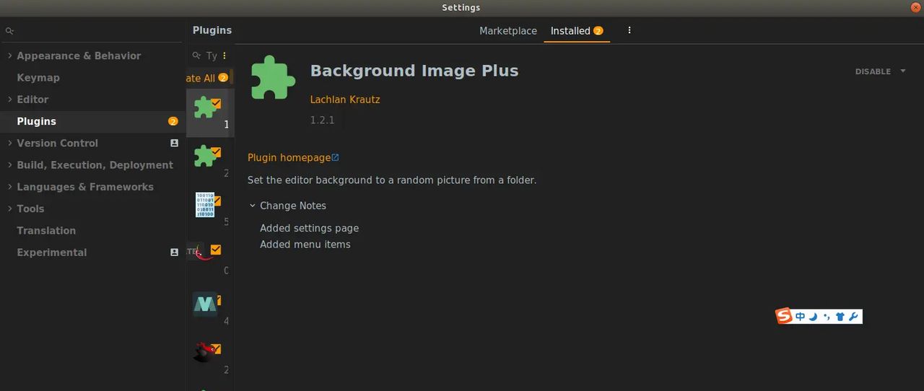Open the wrench tools icon on the input toolbar
The height and width of the screenshot is (391, 924).
tap(853, 317)
